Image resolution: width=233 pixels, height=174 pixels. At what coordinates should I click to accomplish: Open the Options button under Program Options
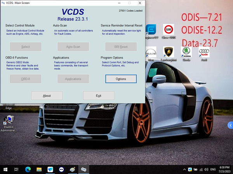click(121, 78)
